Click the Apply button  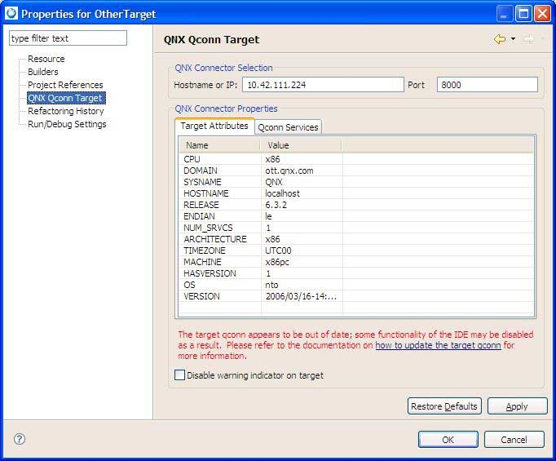[x=516, y=406]
